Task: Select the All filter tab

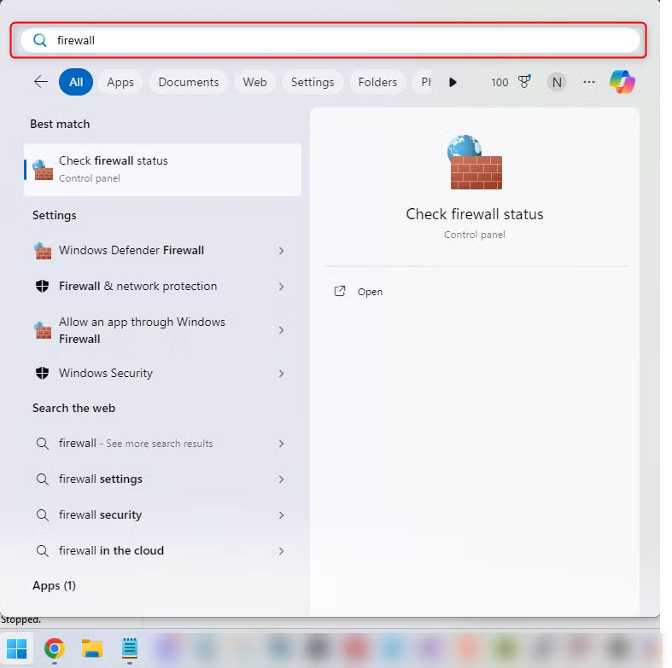Action: [x=76, y=82]
